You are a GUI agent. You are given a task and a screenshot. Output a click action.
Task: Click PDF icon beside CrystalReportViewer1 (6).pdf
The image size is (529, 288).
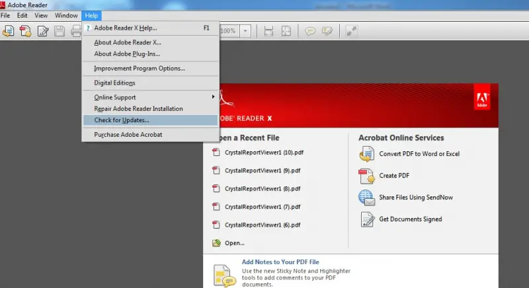(x=216, y=225)
